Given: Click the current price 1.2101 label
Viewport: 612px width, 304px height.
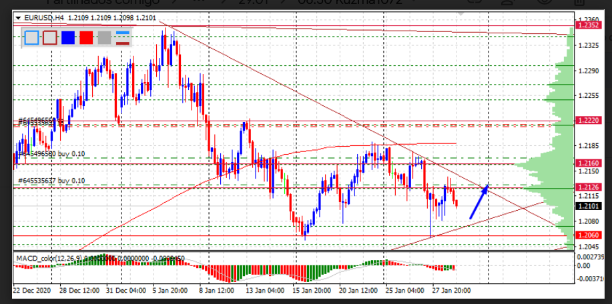Looking at the screenshot, I should pyautogui.click(x=588, y=207).
